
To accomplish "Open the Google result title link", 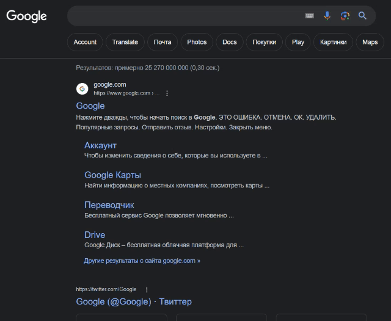I will 90,106.
